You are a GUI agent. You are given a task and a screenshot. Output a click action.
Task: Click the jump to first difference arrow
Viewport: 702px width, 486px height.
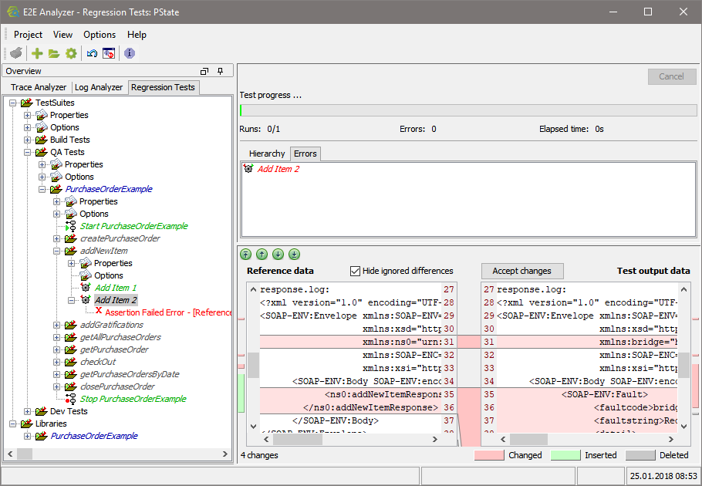[x=245, y=254]
